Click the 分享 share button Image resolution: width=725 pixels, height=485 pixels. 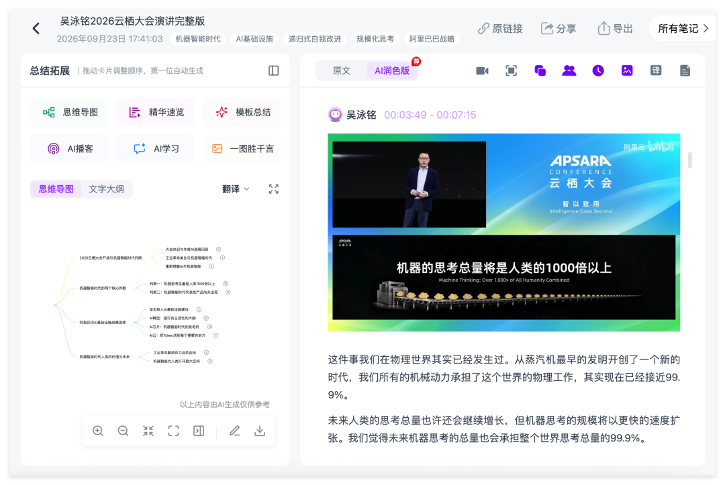click(559, 29)
